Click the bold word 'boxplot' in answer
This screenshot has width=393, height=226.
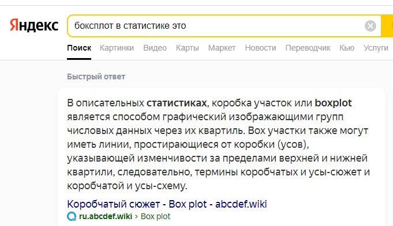333,103
